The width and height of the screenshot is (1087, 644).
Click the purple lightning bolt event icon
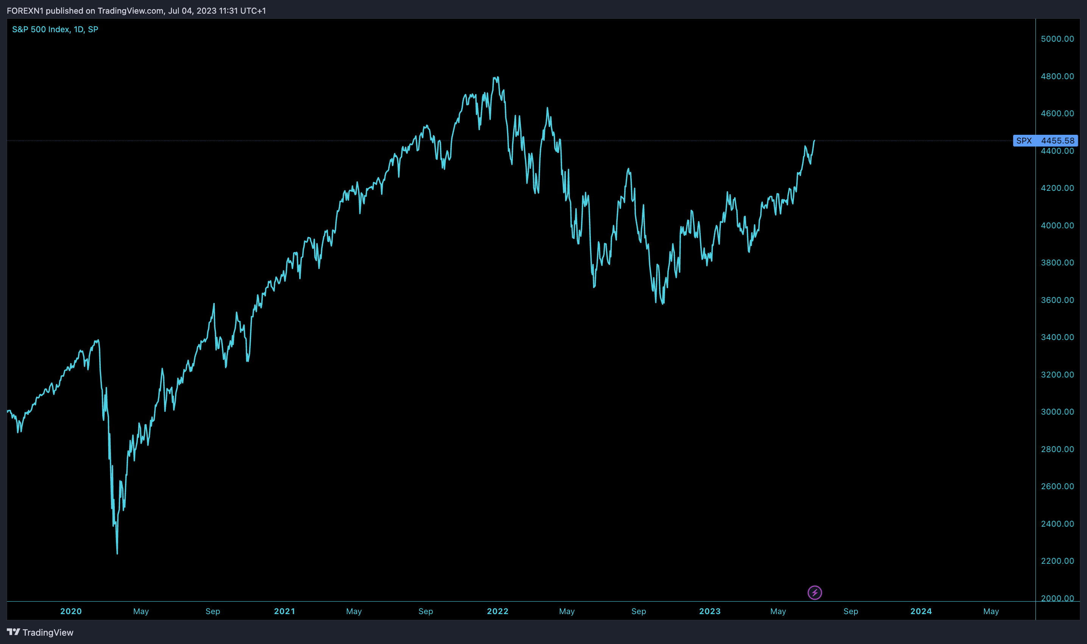click(x=814, y=593)
